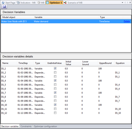Close the active document tab
This screenshot has height=129, width=132.
(130, 2)
